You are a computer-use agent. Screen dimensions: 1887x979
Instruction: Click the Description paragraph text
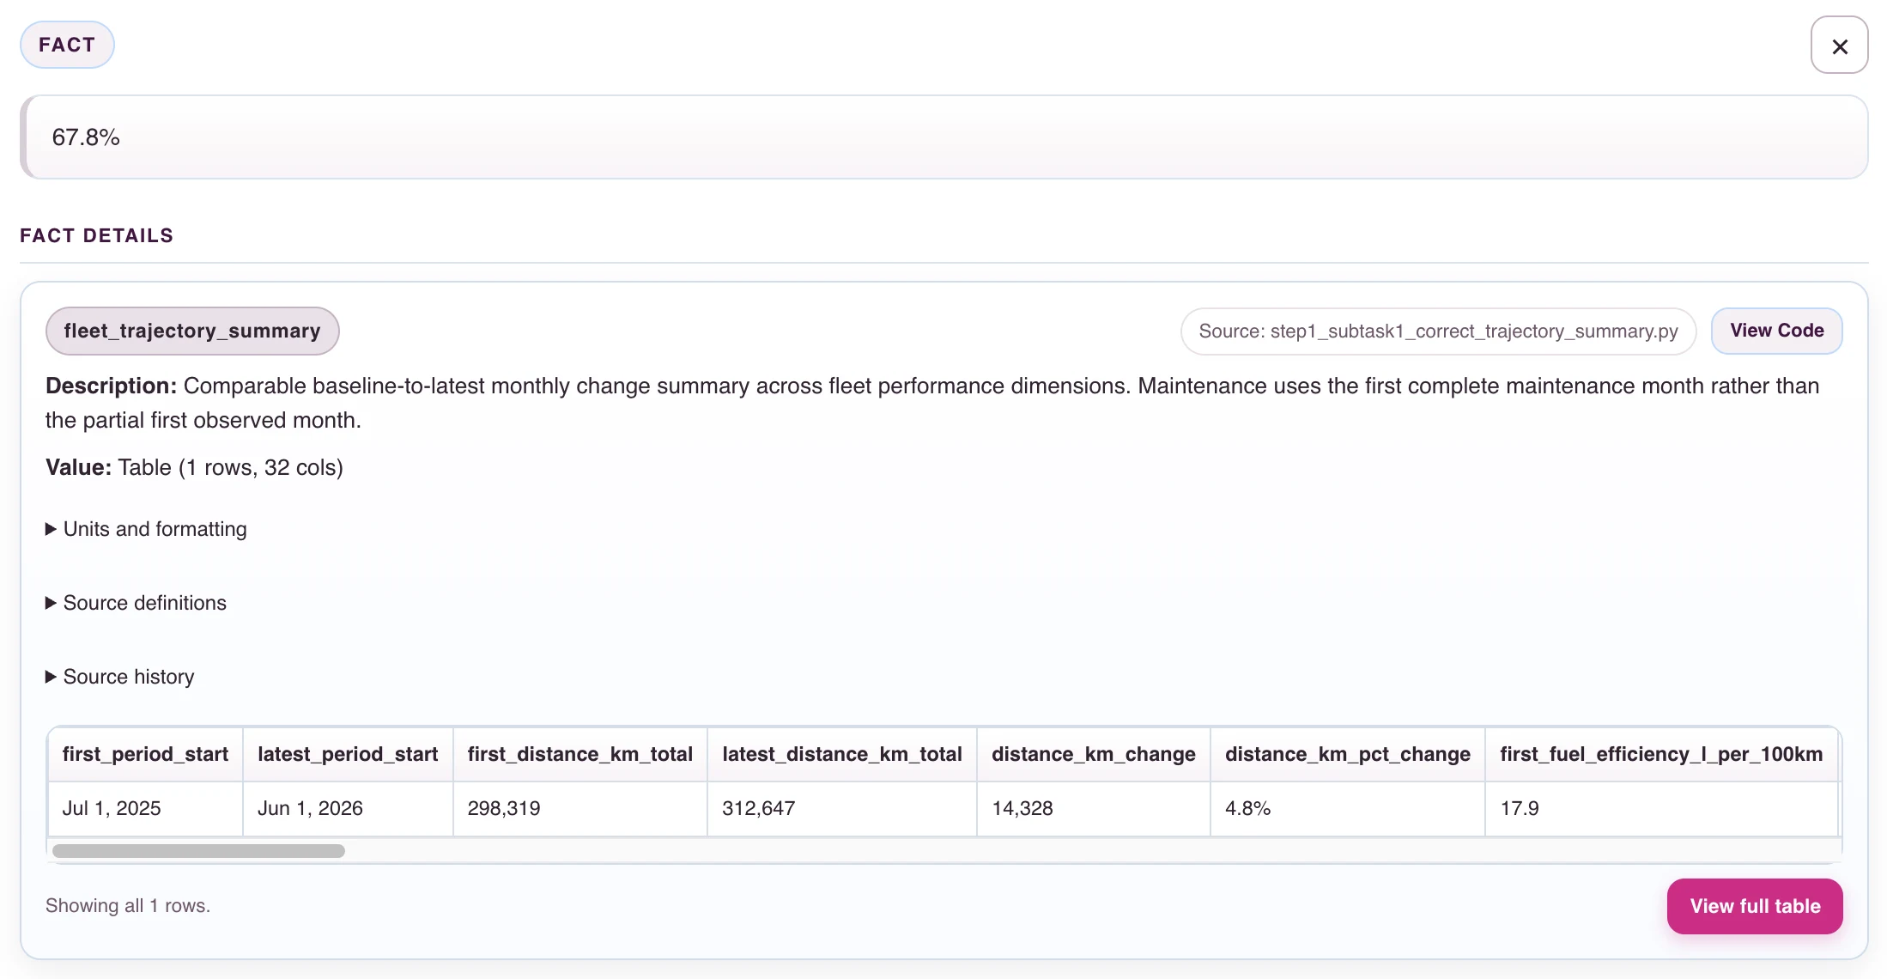tap(932, 403)
